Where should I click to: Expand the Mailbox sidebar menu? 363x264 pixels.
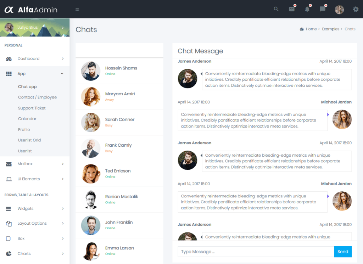35,164
